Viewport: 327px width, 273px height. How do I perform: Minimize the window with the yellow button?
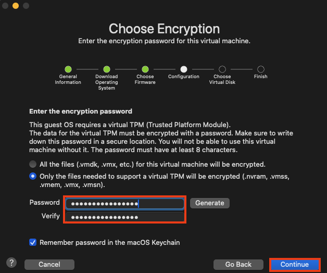pos(16,6)
